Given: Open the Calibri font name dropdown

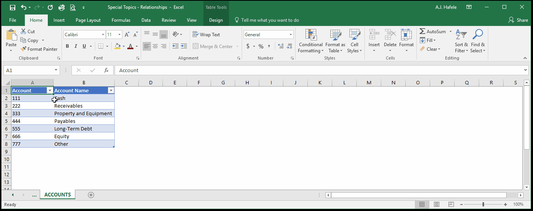Looking at the screenshot, I should (x=103, y=35).
